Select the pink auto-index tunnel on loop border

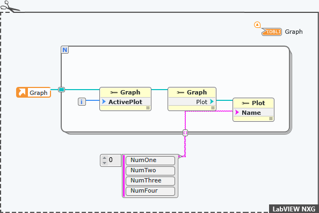pyautogui.click(x=185, y=133)
